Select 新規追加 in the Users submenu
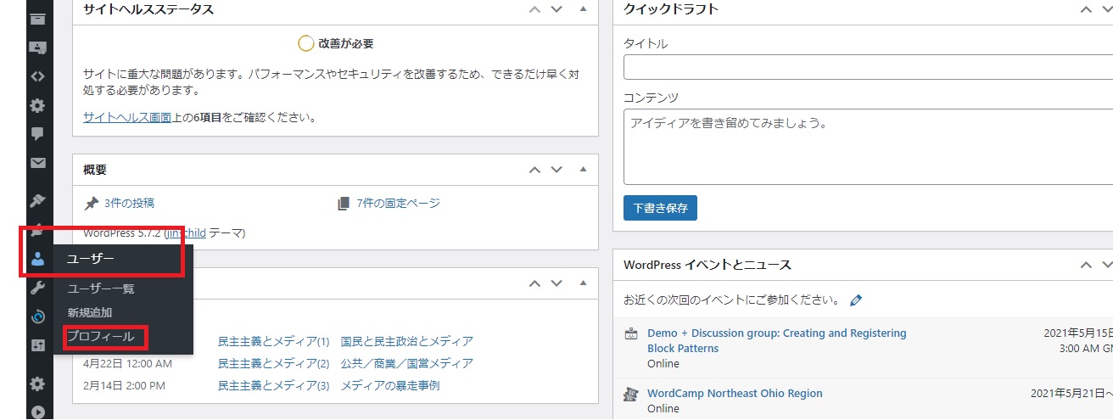The height and width of the screenshot is (420, 1113). tap(89, 312)
